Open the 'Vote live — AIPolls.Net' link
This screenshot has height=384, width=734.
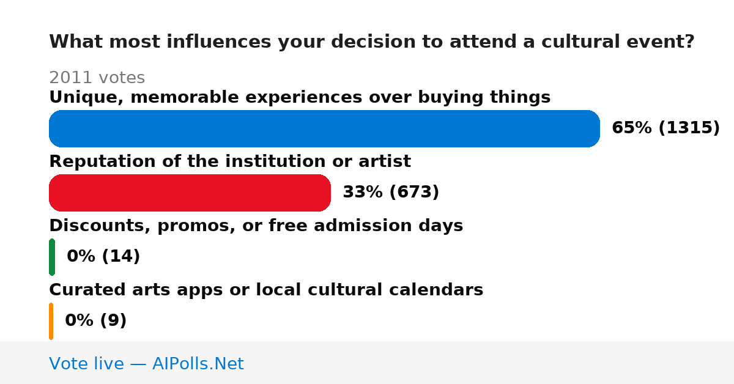[x=146, y=364]
